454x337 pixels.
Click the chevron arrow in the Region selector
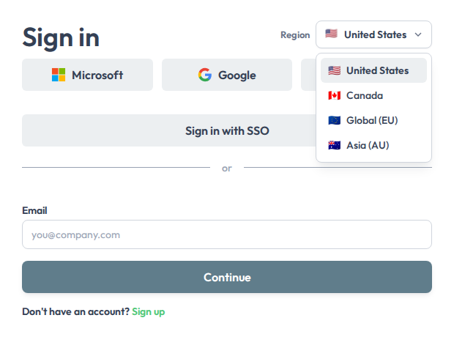point(418,34)
